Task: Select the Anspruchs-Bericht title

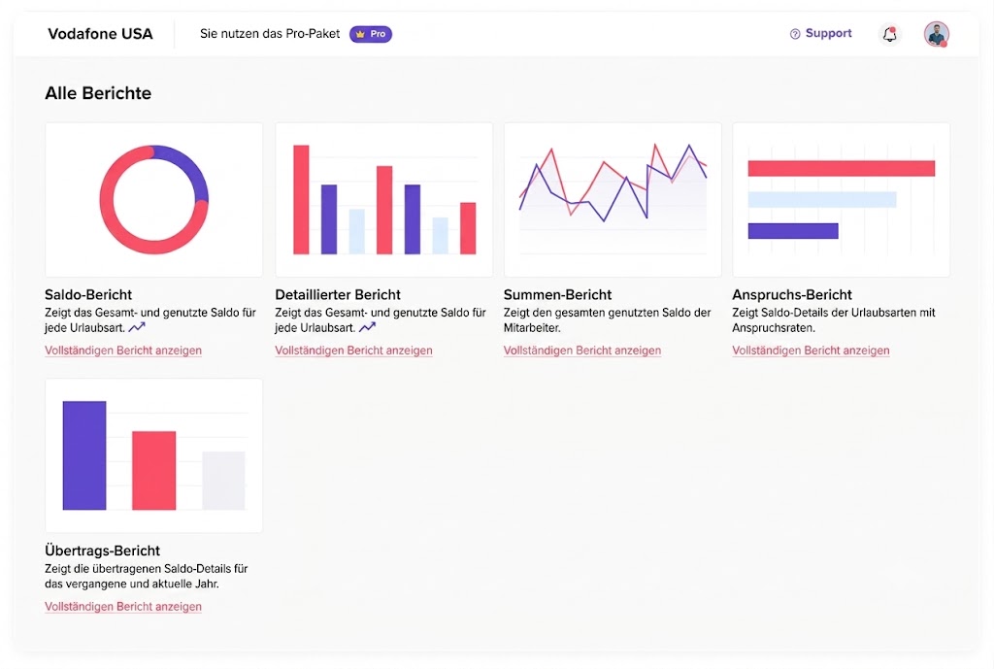Action: click(x=792, y=294)
